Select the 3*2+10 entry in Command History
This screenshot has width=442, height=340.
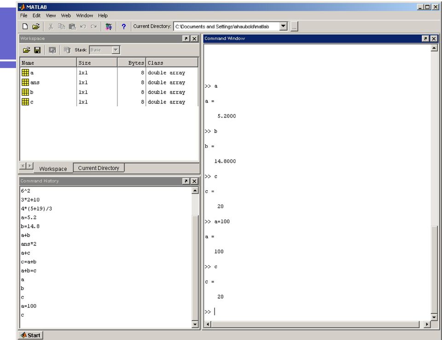[30, 200]
